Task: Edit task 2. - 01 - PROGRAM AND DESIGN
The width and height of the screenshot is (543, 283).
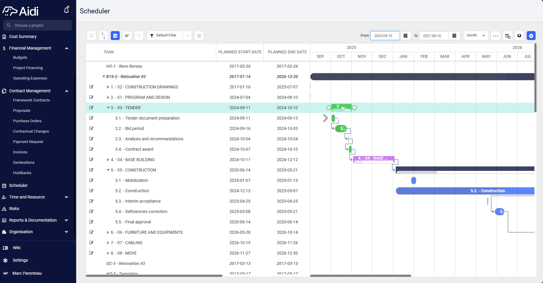Action: click(x=92, y=97)
